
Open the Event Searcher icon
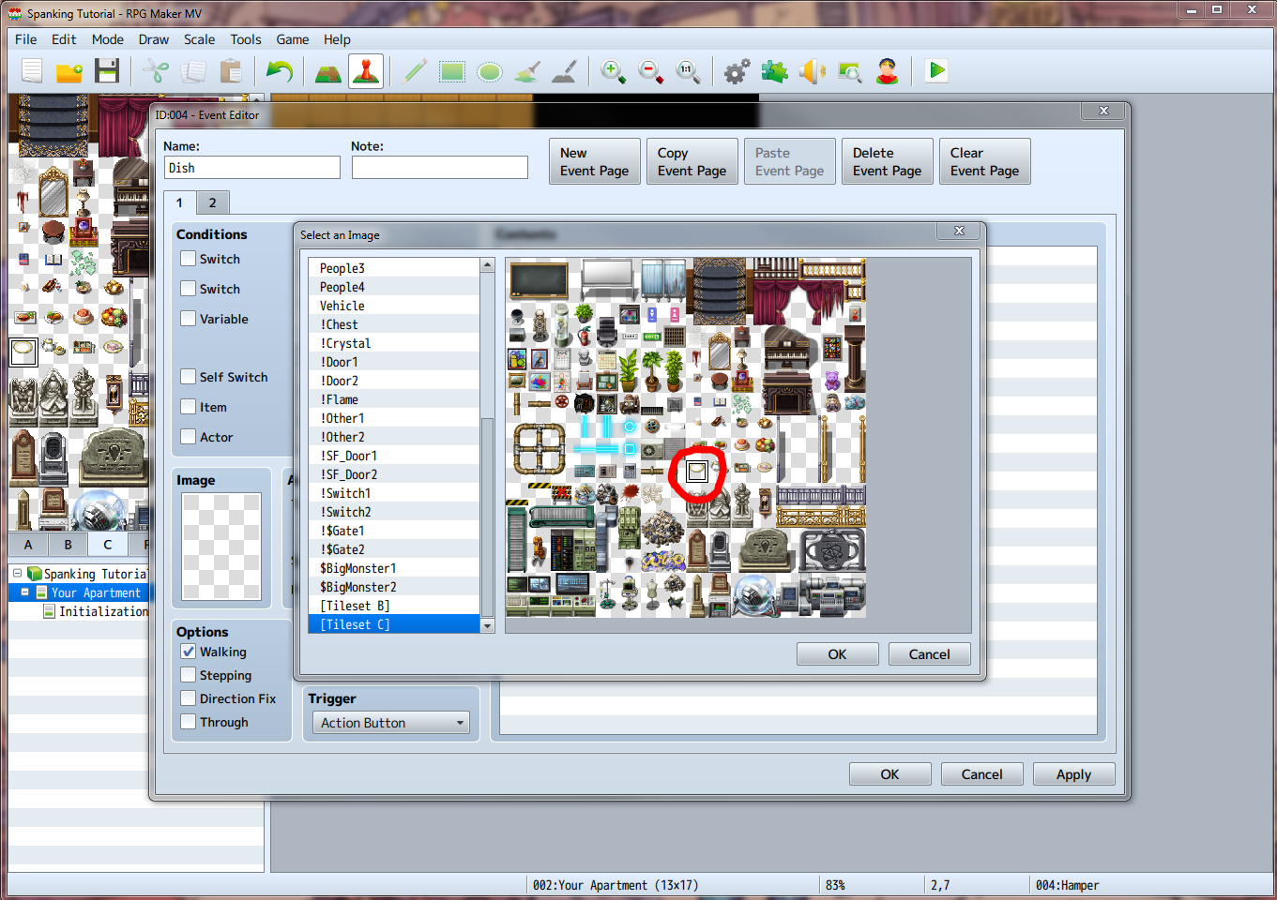850,71
